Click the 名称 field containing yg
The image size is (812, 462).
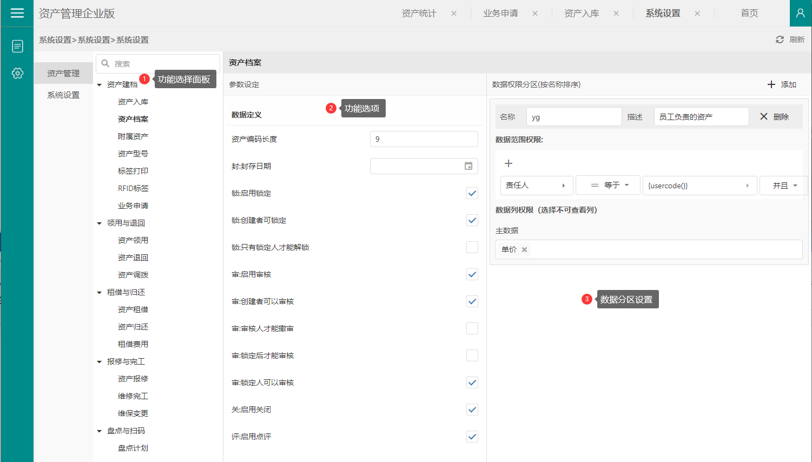point(574,116)
